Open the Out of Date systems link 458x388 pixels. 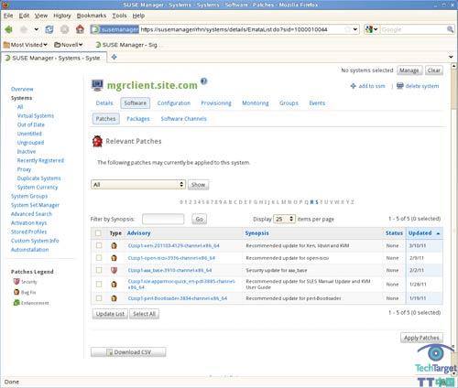[x=31, y=124]
